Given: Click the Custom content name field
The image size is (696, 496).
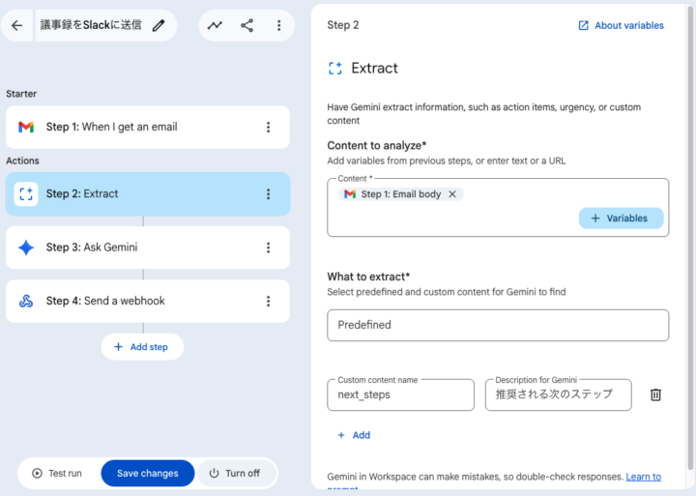Looking at the screenshot, I should coord(400,394).
